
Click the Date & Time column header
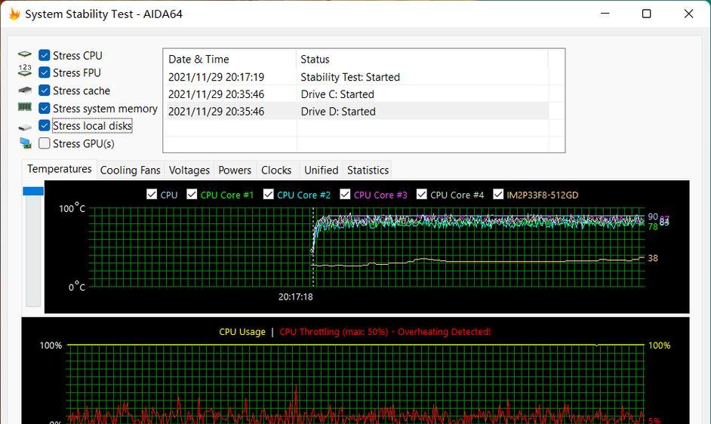pyautogui.click(x=229, y=59)
